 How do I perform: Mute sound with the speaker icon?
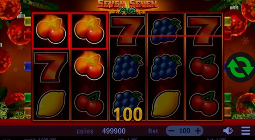[x=228, y=131]
